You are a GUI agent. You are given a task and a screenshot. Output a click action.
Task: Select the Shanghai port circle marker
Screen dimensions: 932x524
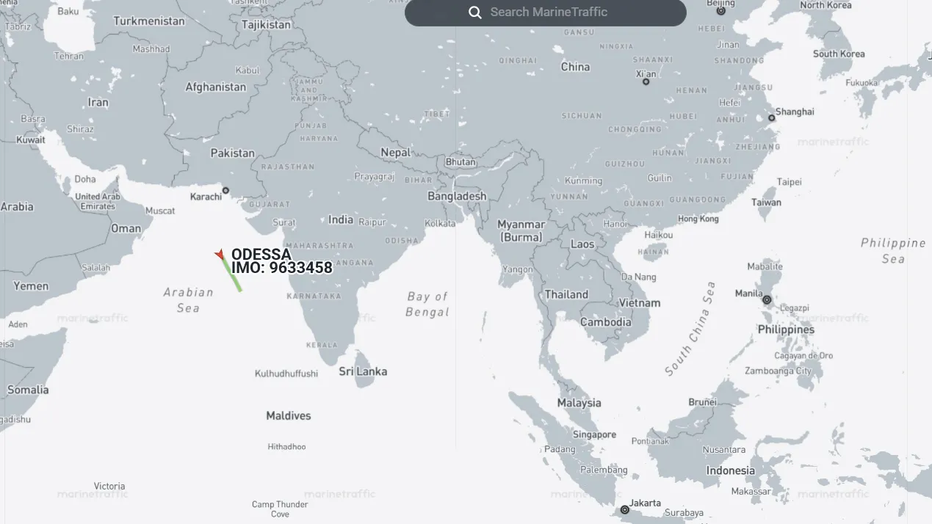point(771,117)
